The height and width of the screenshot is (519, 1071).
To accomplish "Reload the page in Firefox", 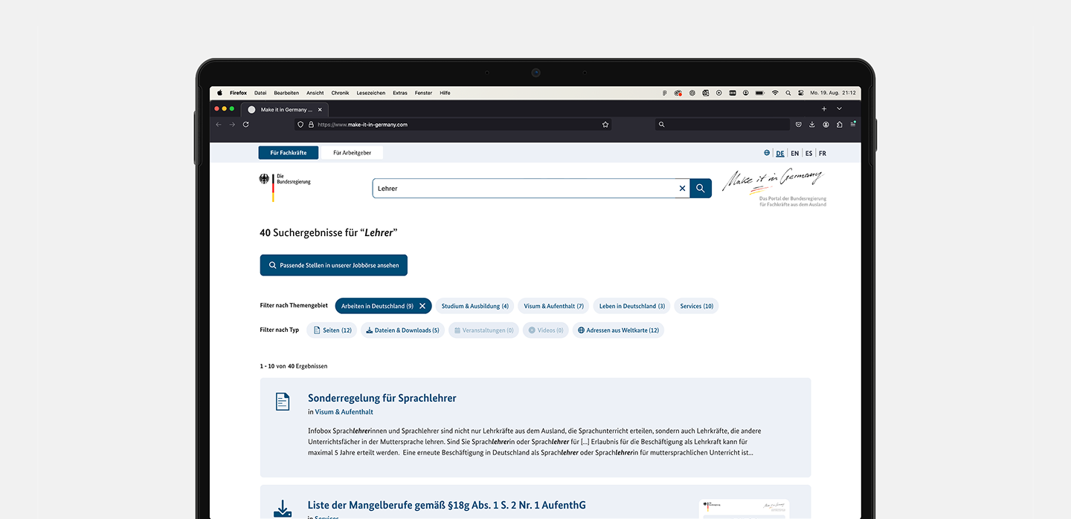I will pos(246,125).
